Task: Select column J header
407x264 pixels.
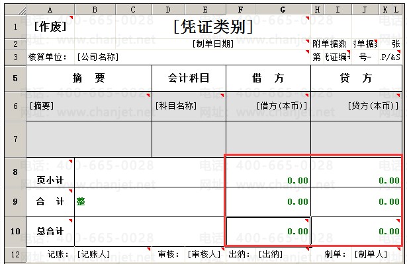Action: (365, 10)
